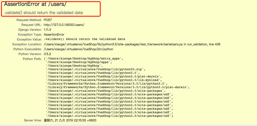
Task: Click the VueShop/lib/python35.zip path entry
Action: [x=95, y=69]
